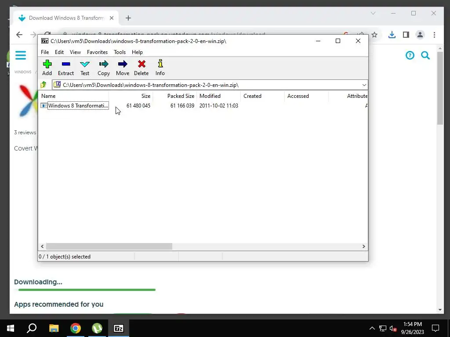Open the Tools menu

point(120,52)
